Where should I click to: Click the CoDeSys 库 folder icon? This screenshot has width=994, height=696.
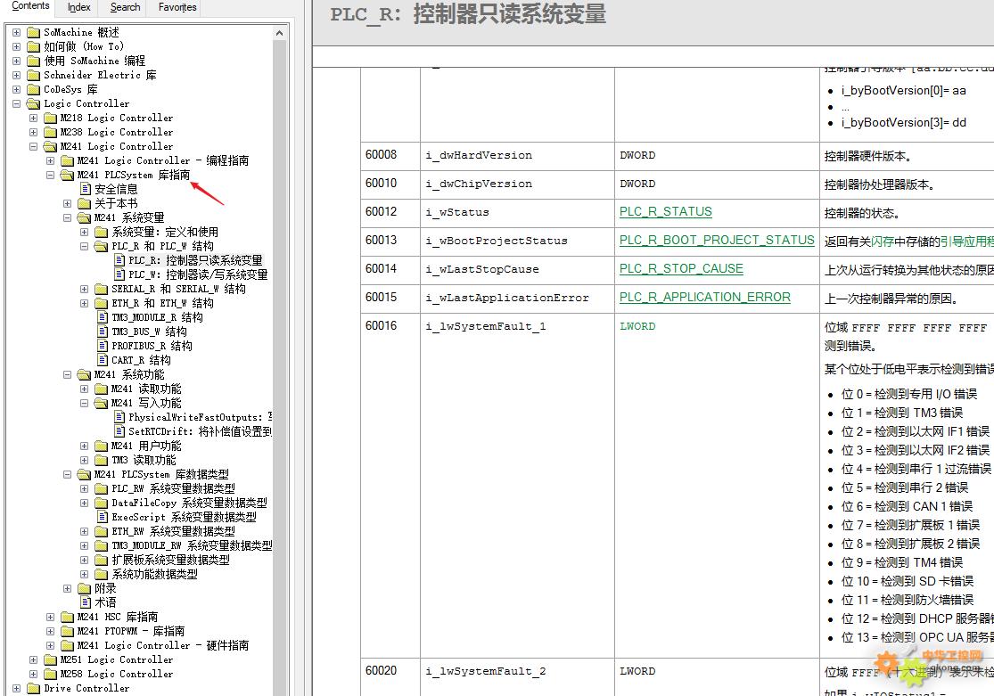point(34,89)
